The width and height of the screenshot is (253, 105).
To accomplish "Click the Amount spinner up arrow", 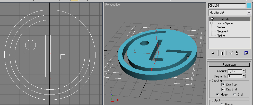I will (x=244, y=70).
